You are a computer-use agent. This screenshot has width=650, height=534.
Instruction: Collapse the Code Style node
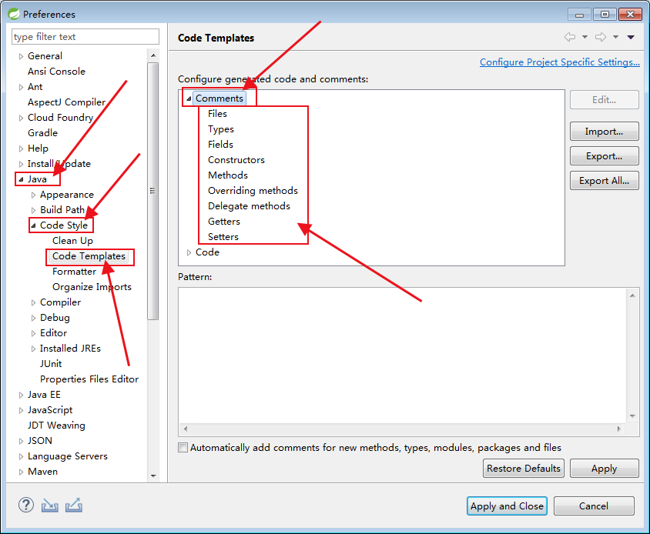point(33,225)
